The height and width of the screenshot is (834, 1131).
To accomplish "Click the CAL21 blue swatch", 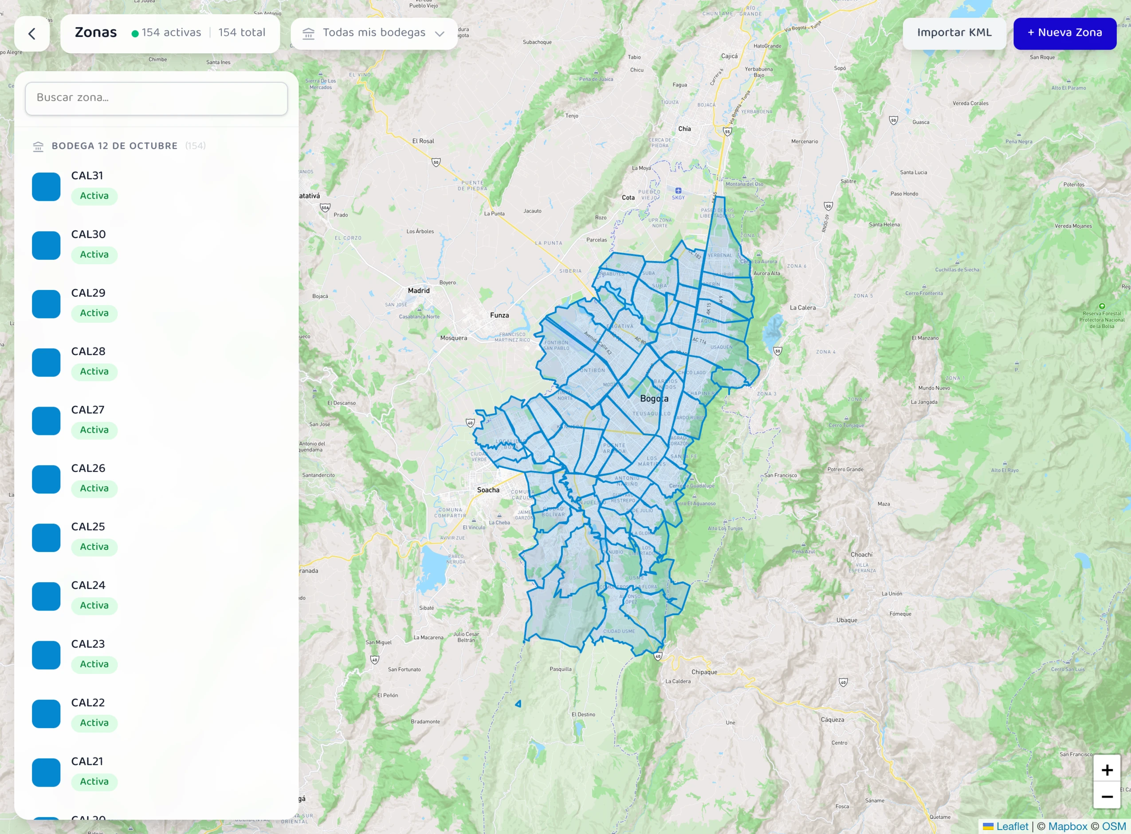I will 46,771.
